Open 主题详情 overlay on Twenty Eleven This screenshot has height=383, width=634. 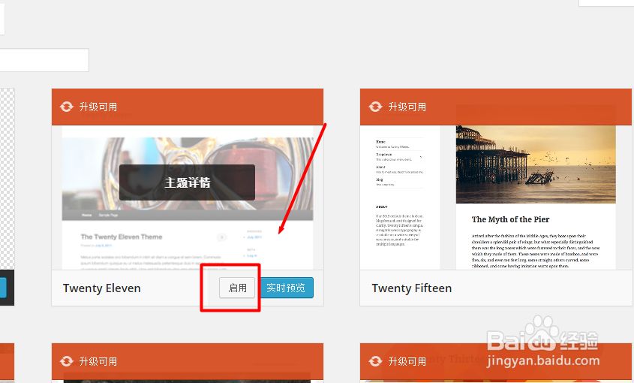pyautogui.click(x=188, y=182)
